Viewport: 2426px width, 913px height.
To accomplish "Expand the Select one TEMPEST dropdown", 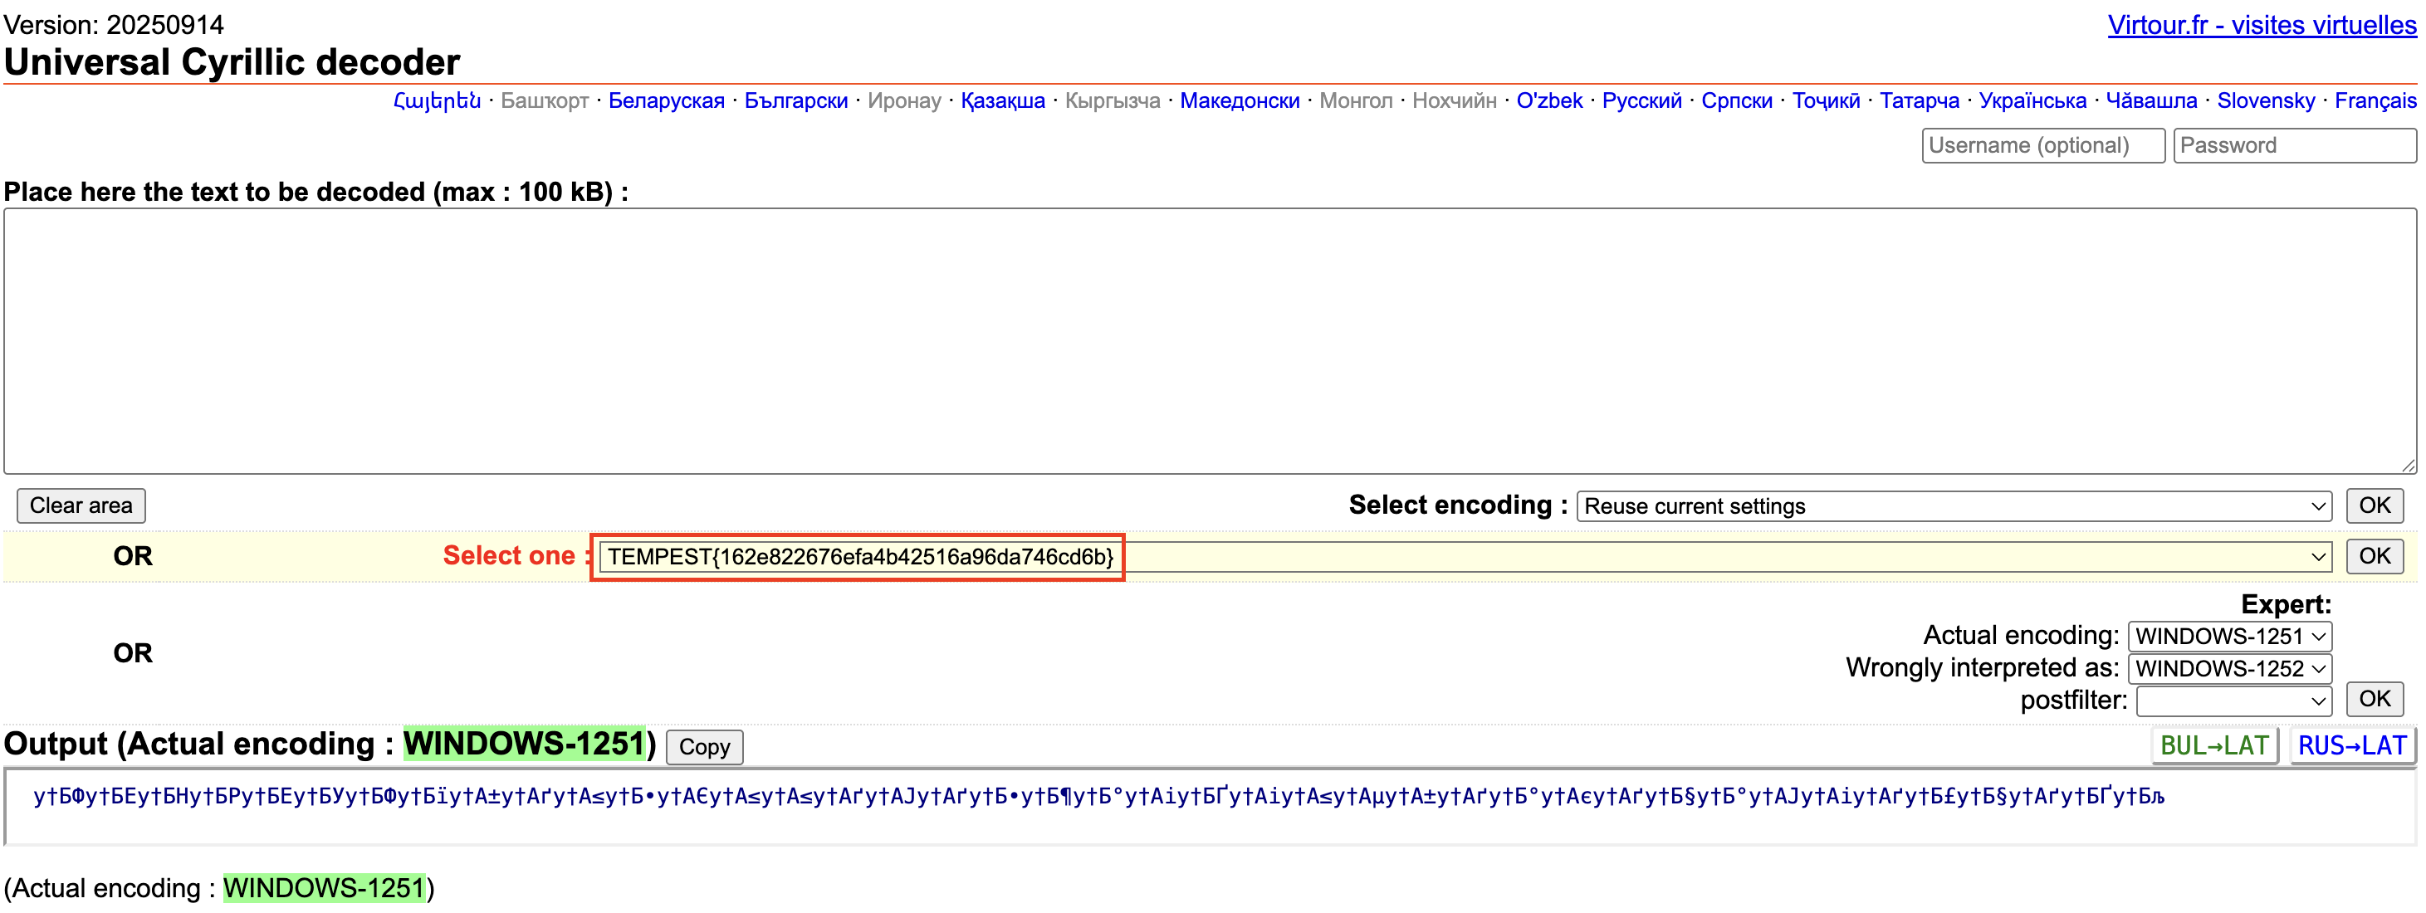I will [x=1465, y=557].
